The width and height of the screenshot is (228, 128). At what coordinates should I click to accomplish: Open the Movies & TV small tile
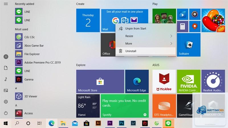click(182, 14)
